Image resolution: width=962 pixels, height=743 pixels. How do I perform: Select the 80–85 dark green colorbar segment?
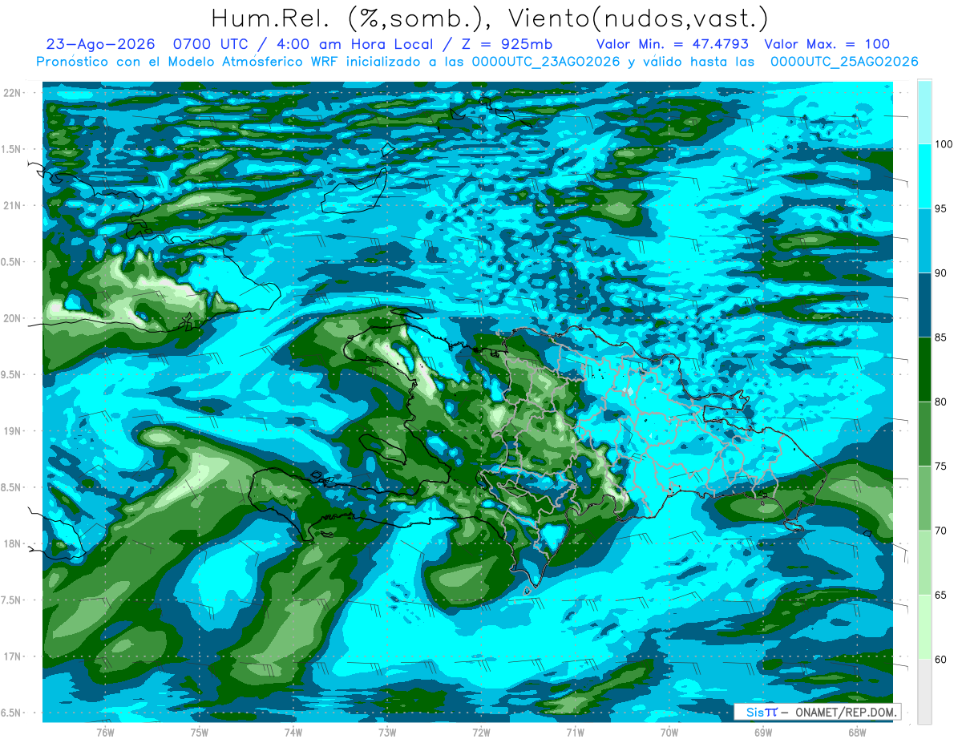924,369
